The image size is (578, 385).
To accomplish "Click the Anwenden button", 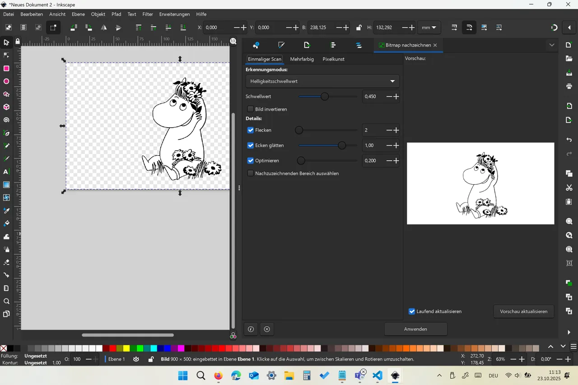I will (415, 329).
